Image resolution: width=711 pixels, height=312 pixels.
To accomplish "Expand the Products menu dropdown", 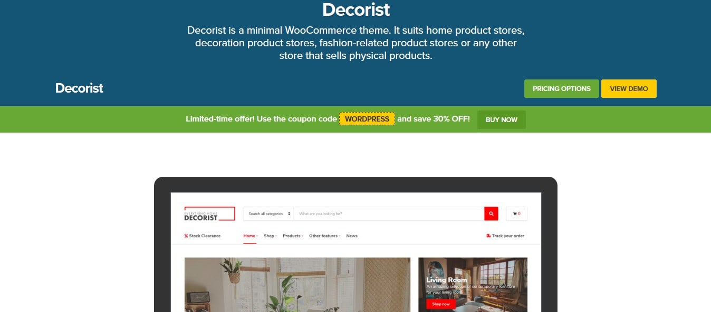I will point(293,236).
